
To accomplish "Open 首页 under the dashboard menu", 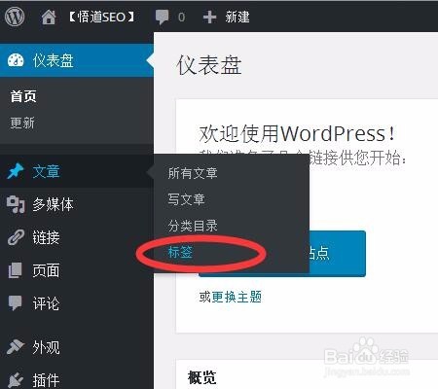I will coord(23,96).
